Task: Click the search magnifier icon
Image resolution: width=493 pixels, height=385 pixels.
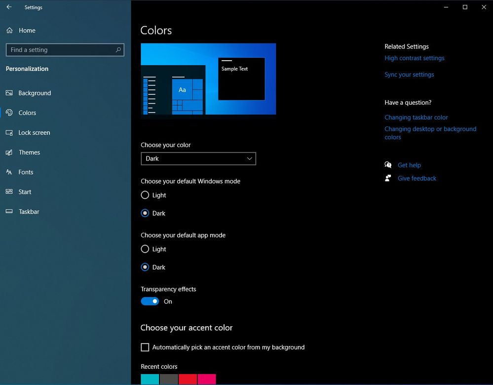Action: pos(118,50)
